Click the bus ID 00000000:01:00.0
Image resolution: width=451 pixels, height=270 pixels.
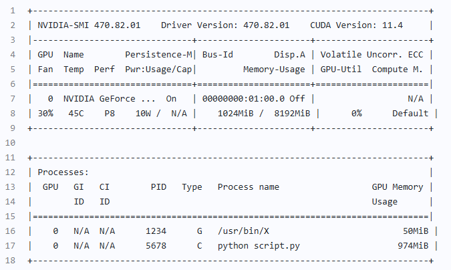(243, 99)
